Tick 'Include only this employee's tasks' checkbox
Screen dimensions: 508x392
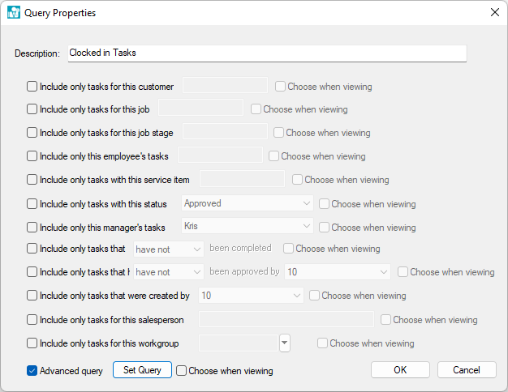[x=32, y=156]
